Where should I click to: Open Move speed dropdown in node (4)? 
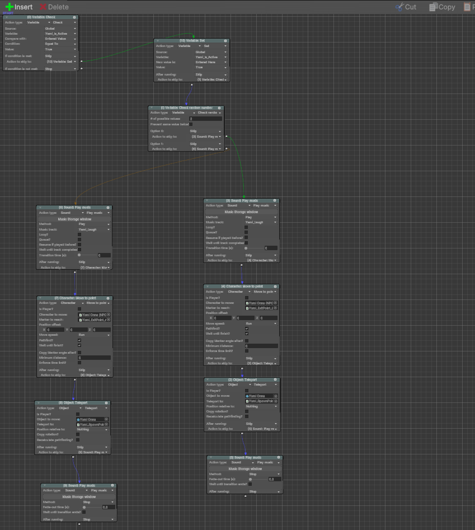(261, 323)
